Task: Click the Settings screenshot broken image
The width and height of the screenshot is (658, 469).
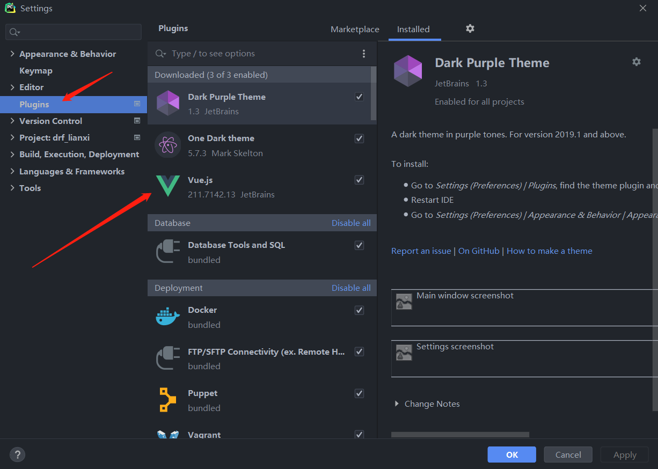Action: pos(404,352)
